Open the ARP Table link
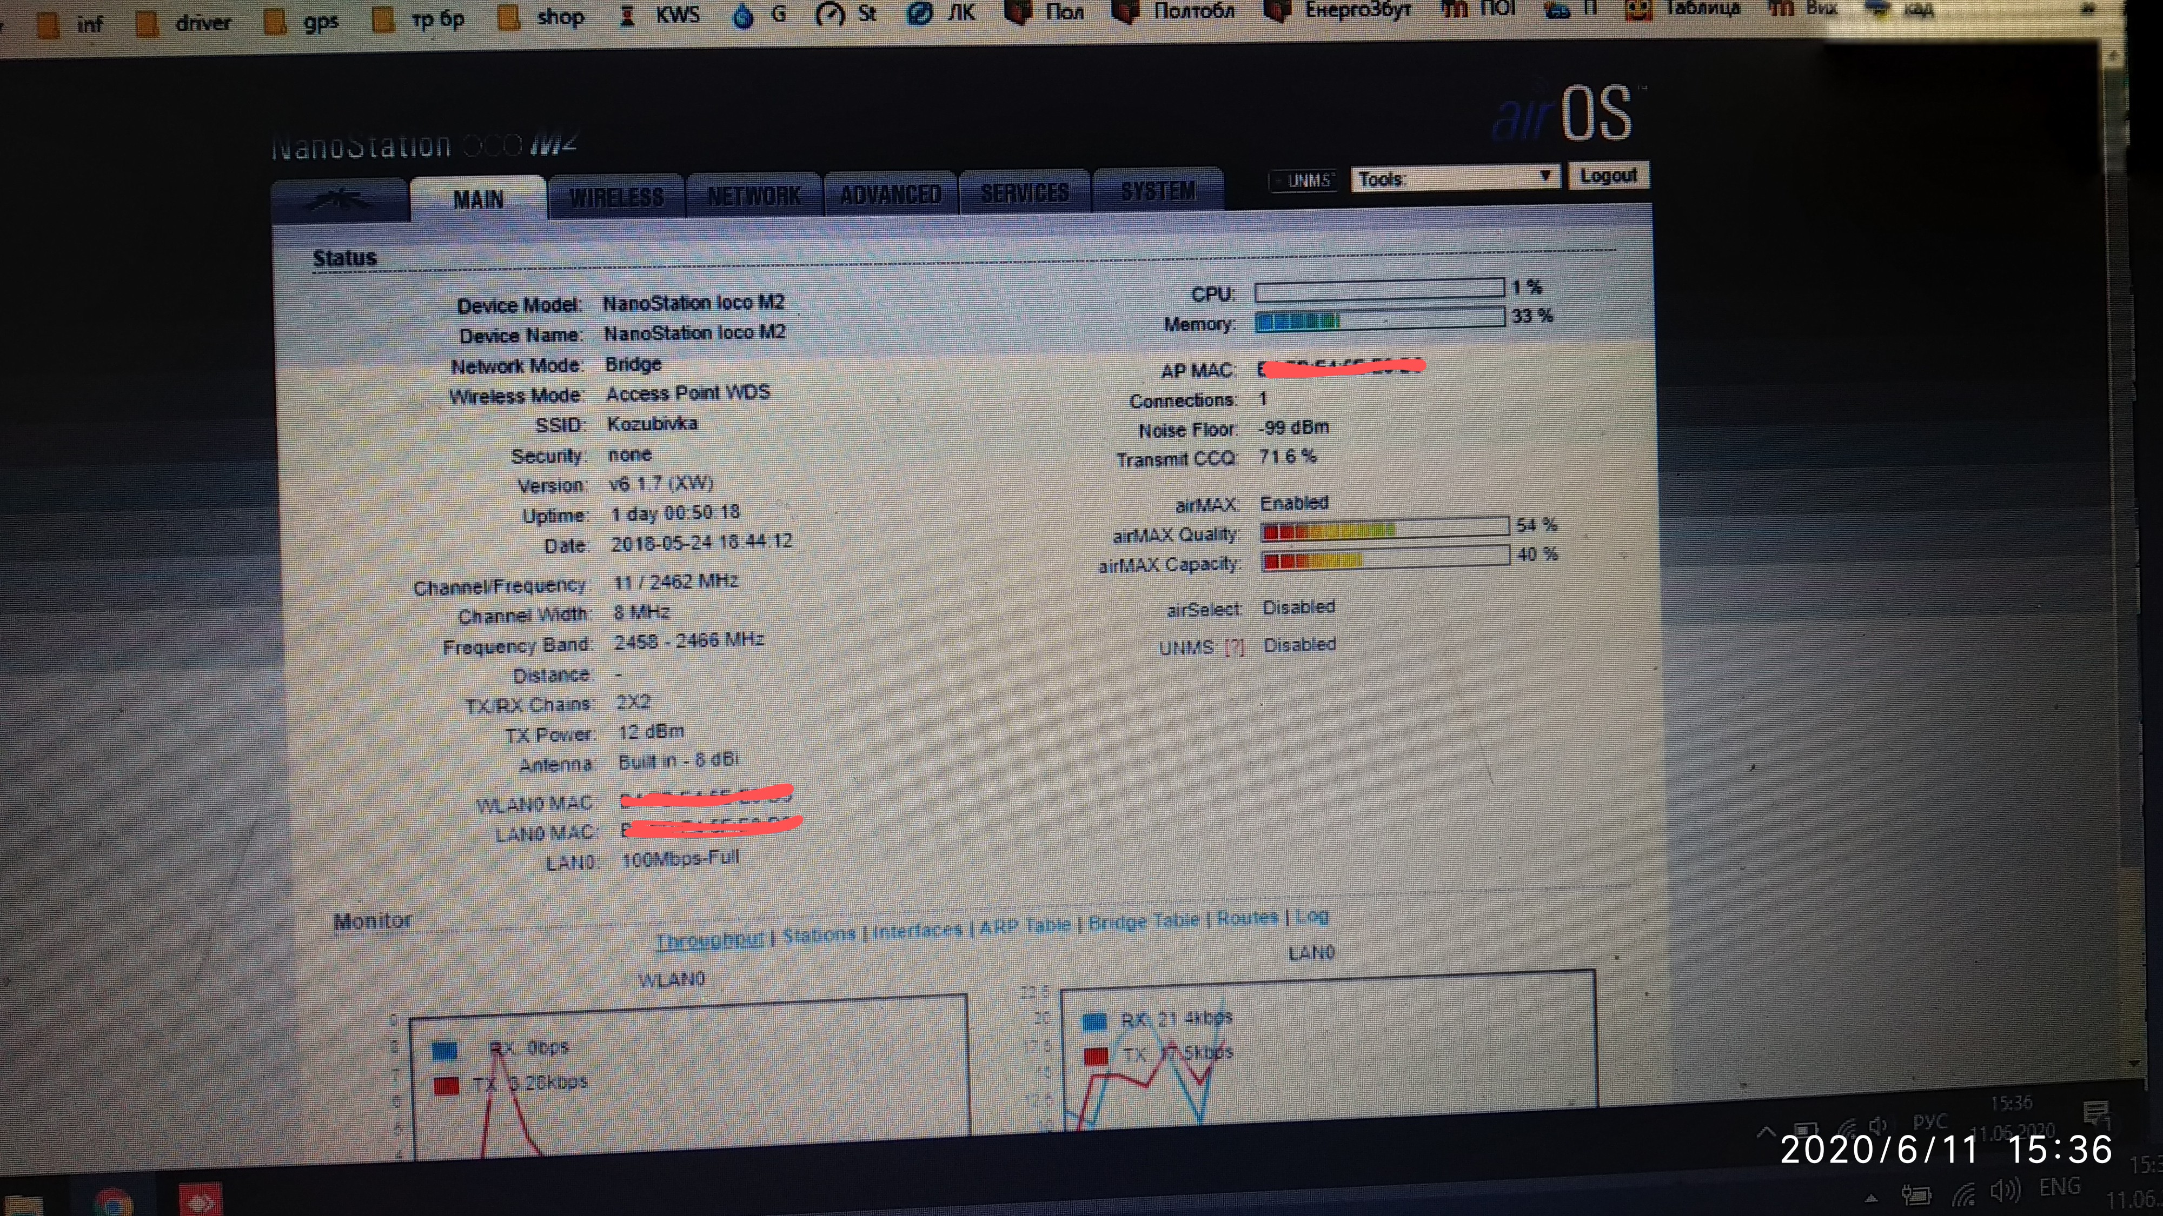Image resolution: width=2163 pixels, height=1216 pixels. 1024,926
